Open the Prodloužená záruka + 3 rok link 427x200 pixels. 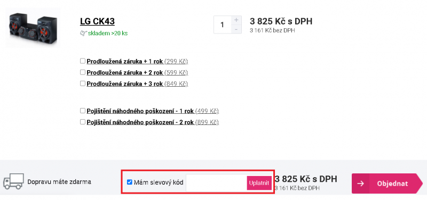125,84
